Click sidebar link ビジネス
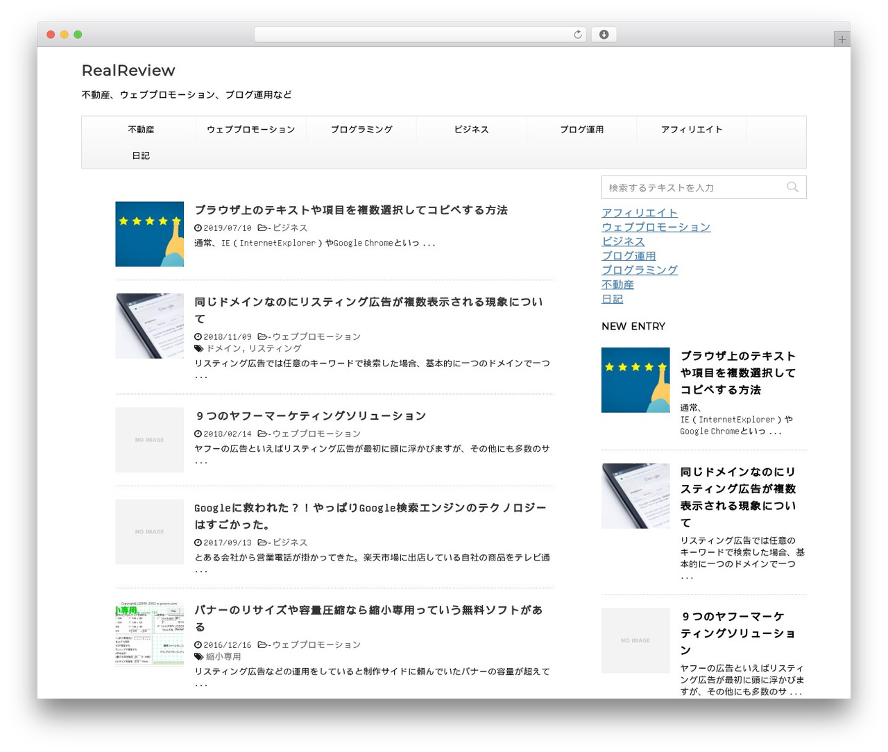The image size is (888, 752). [x=623, y=241]
